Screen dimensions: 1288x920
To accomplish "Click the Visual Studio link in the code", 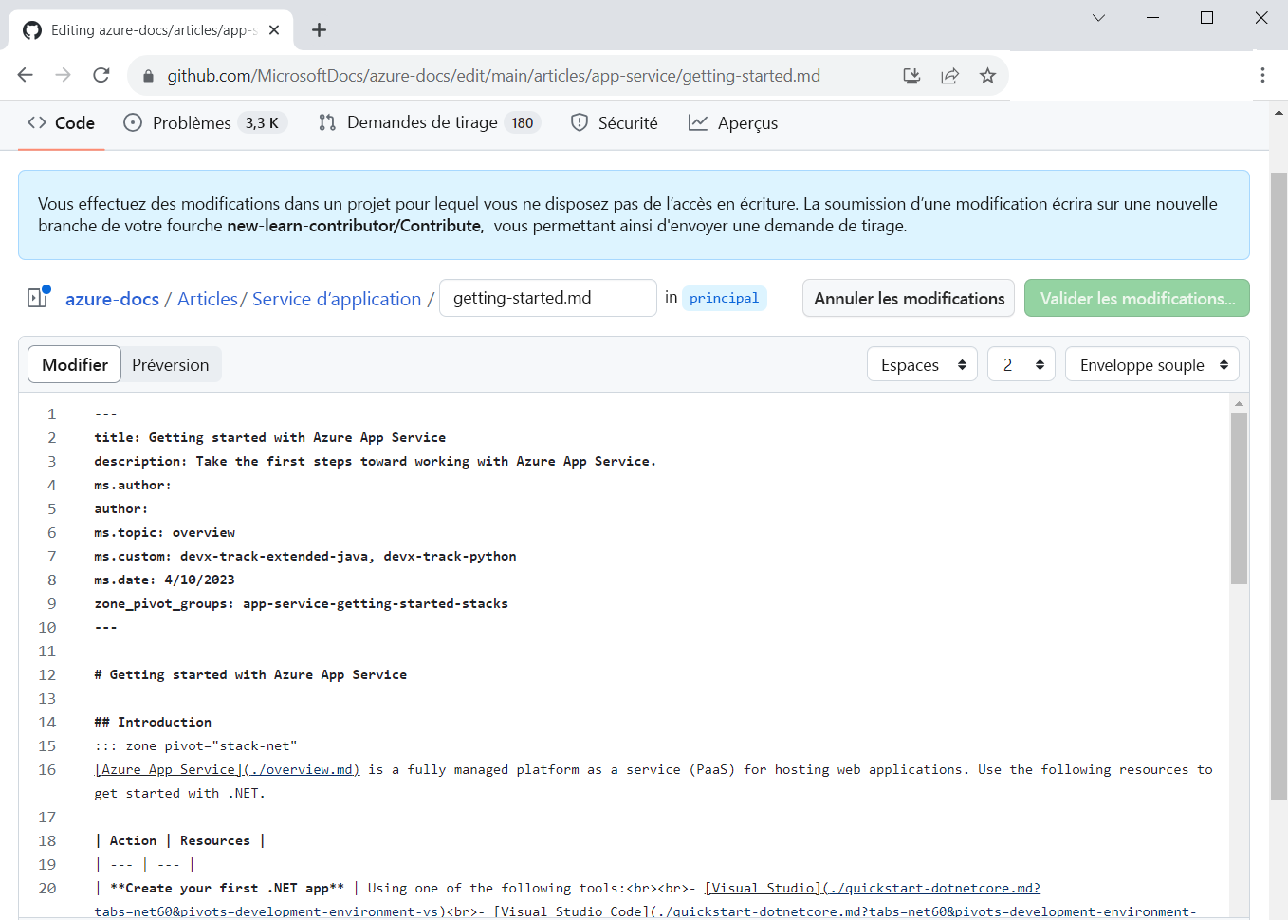I will (x=764, y=888).
